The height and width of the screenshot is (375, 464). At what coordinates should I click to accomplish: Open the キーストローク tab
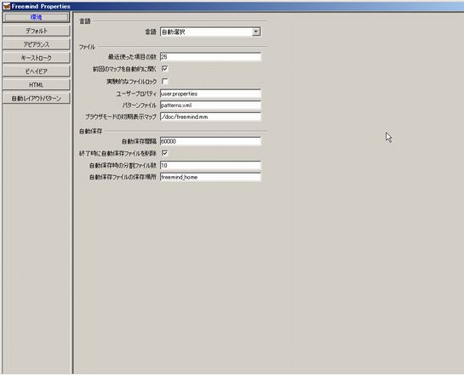coord(36,58)
